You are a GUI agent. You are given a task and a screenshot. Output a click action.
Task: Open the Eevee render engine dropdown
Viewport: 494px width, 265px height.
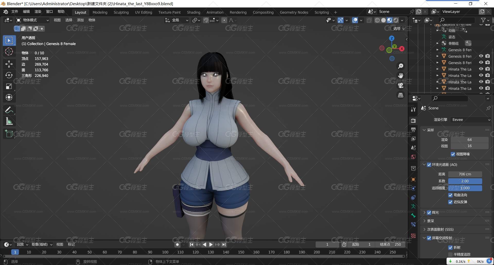pyautogui.click(x=471, y=120)
